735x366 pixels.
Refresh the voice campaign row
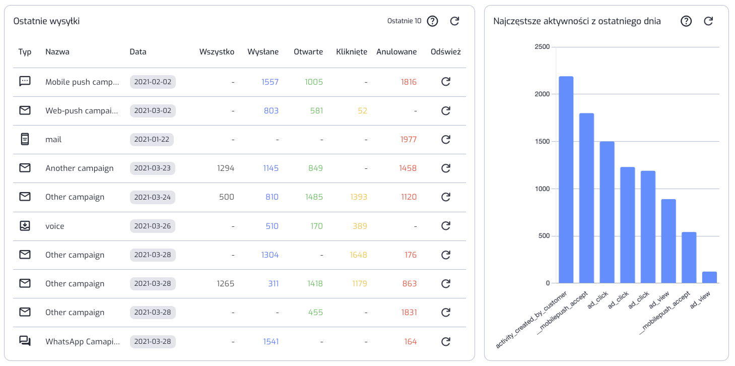click(445, 226)
